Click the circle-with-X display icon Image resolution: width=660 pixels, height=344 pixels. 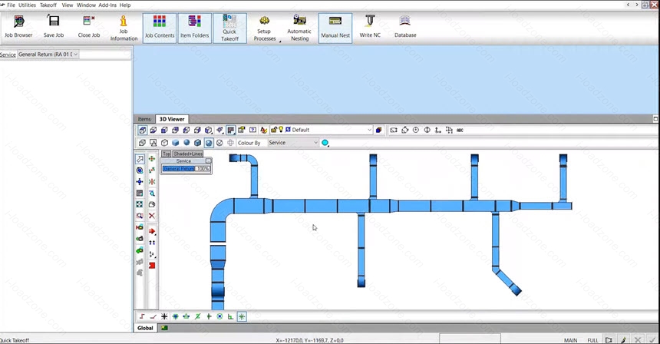pos(219,143)
